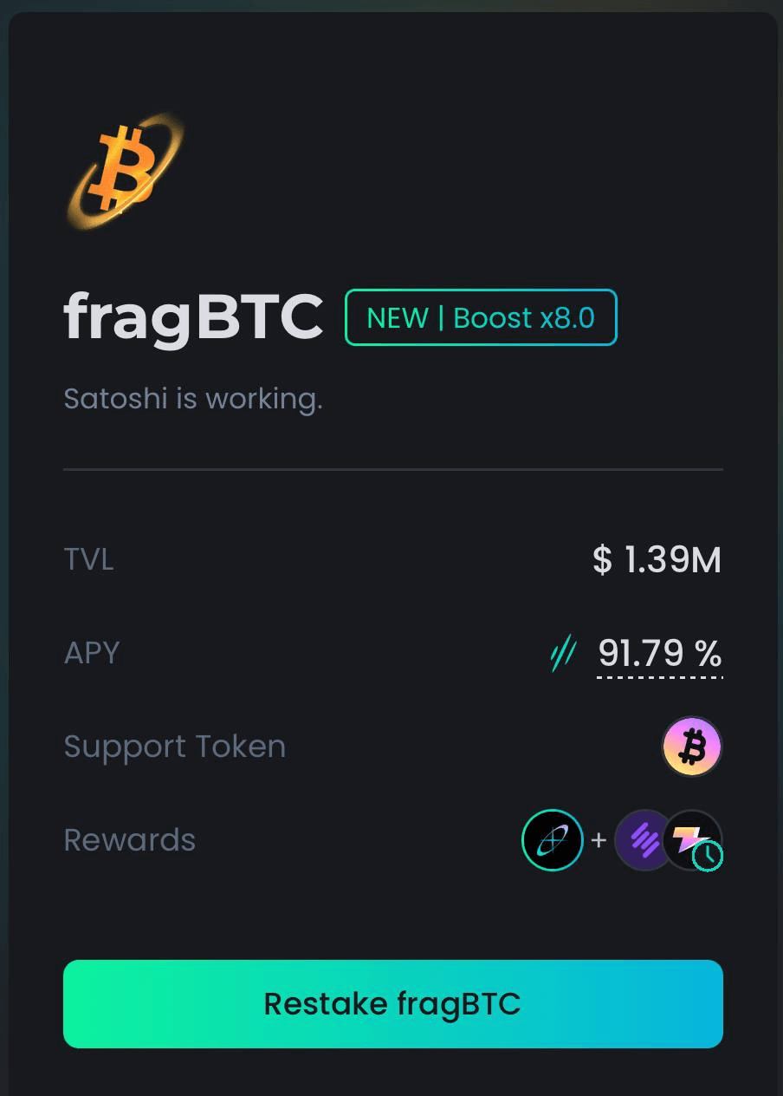This screenshot has width=783, height=1096.
Task: Click the $ 1.39M TVL value
Action: [x=657, y=559]
